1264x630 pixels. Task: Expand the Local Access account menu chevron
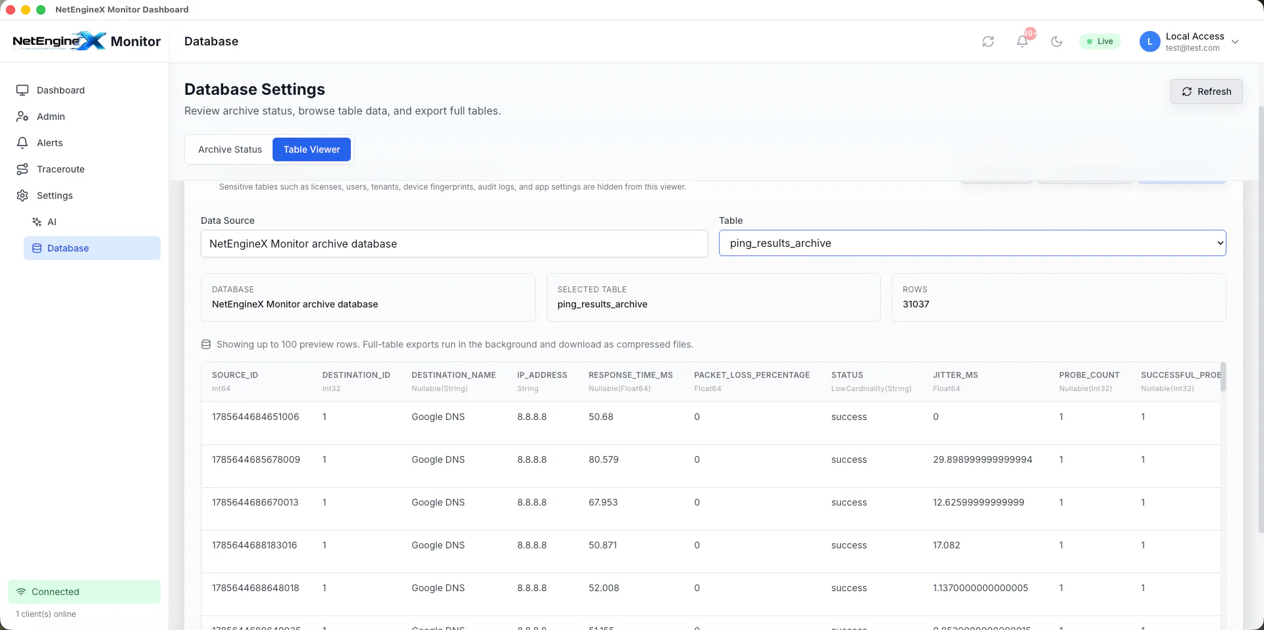1235,41
